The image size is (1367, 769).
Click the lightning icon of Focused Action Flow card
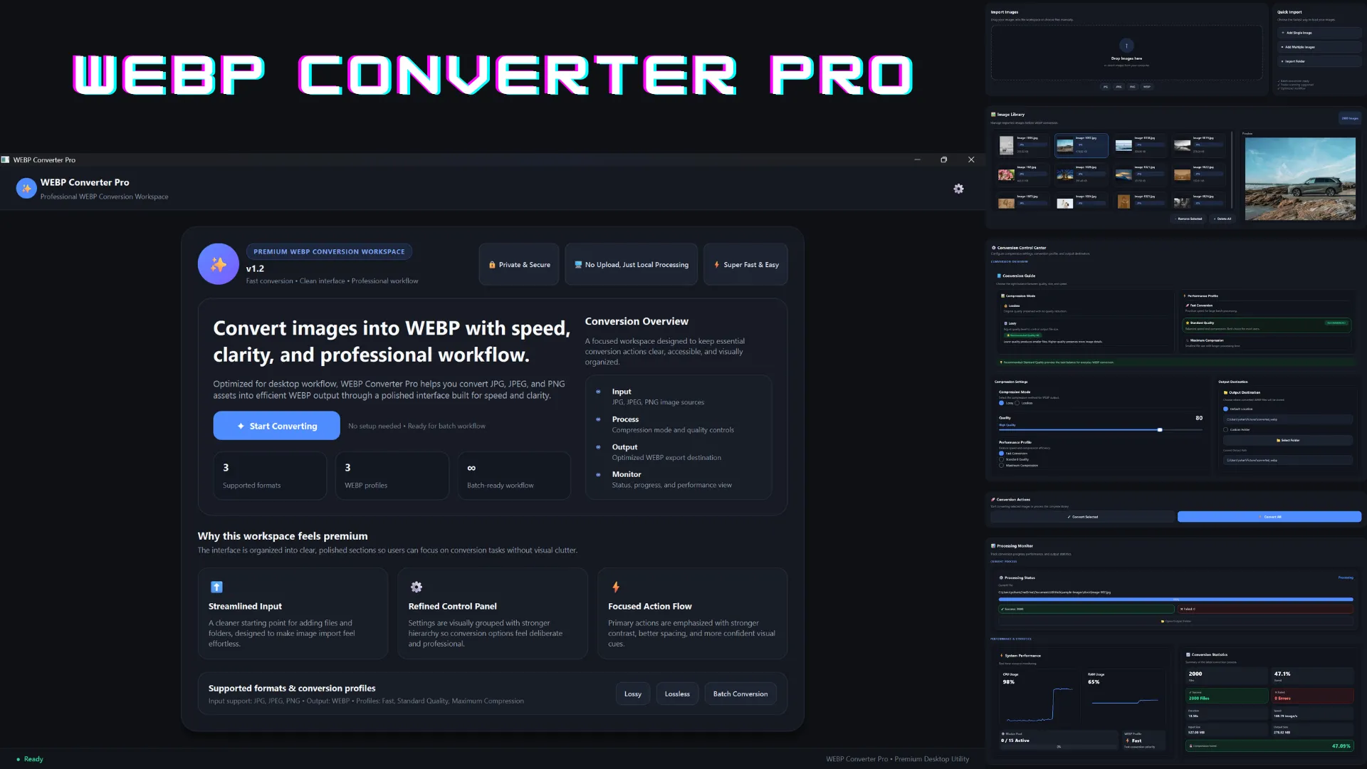click(616, 587)
